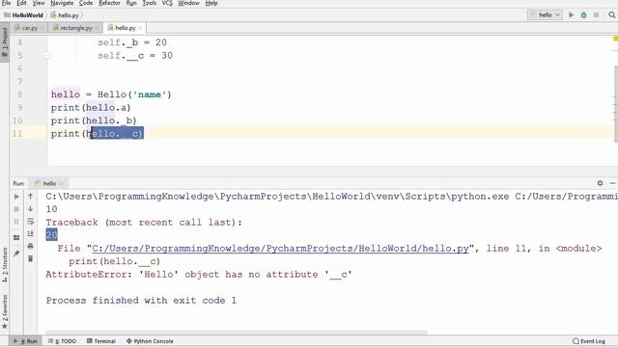Close the hello tab in Run panel
The width and height of the screenshot is (618, 347).
pyautogui.click(x=61, y=183)
